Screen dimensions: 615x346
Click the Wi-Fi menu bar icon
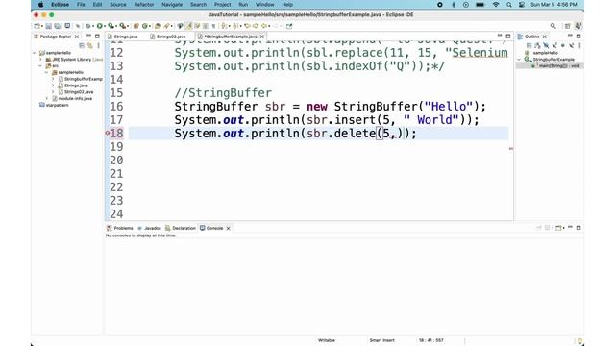[x=496, y=5]
